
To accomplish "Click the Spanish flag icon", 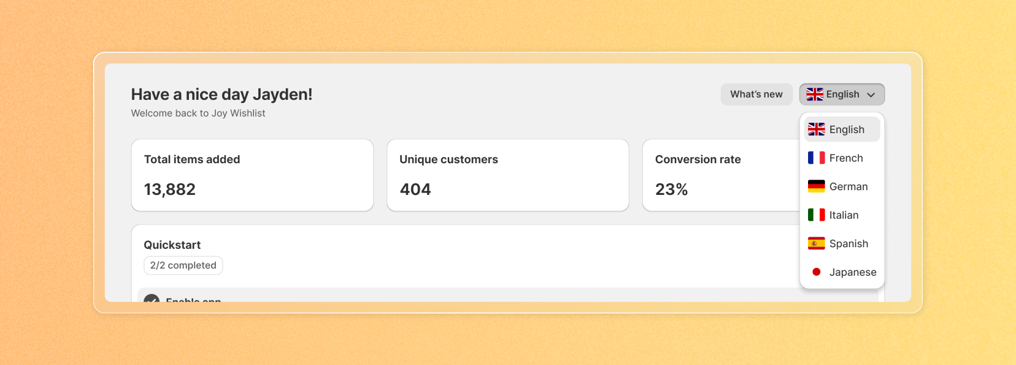I will [816, 244].
